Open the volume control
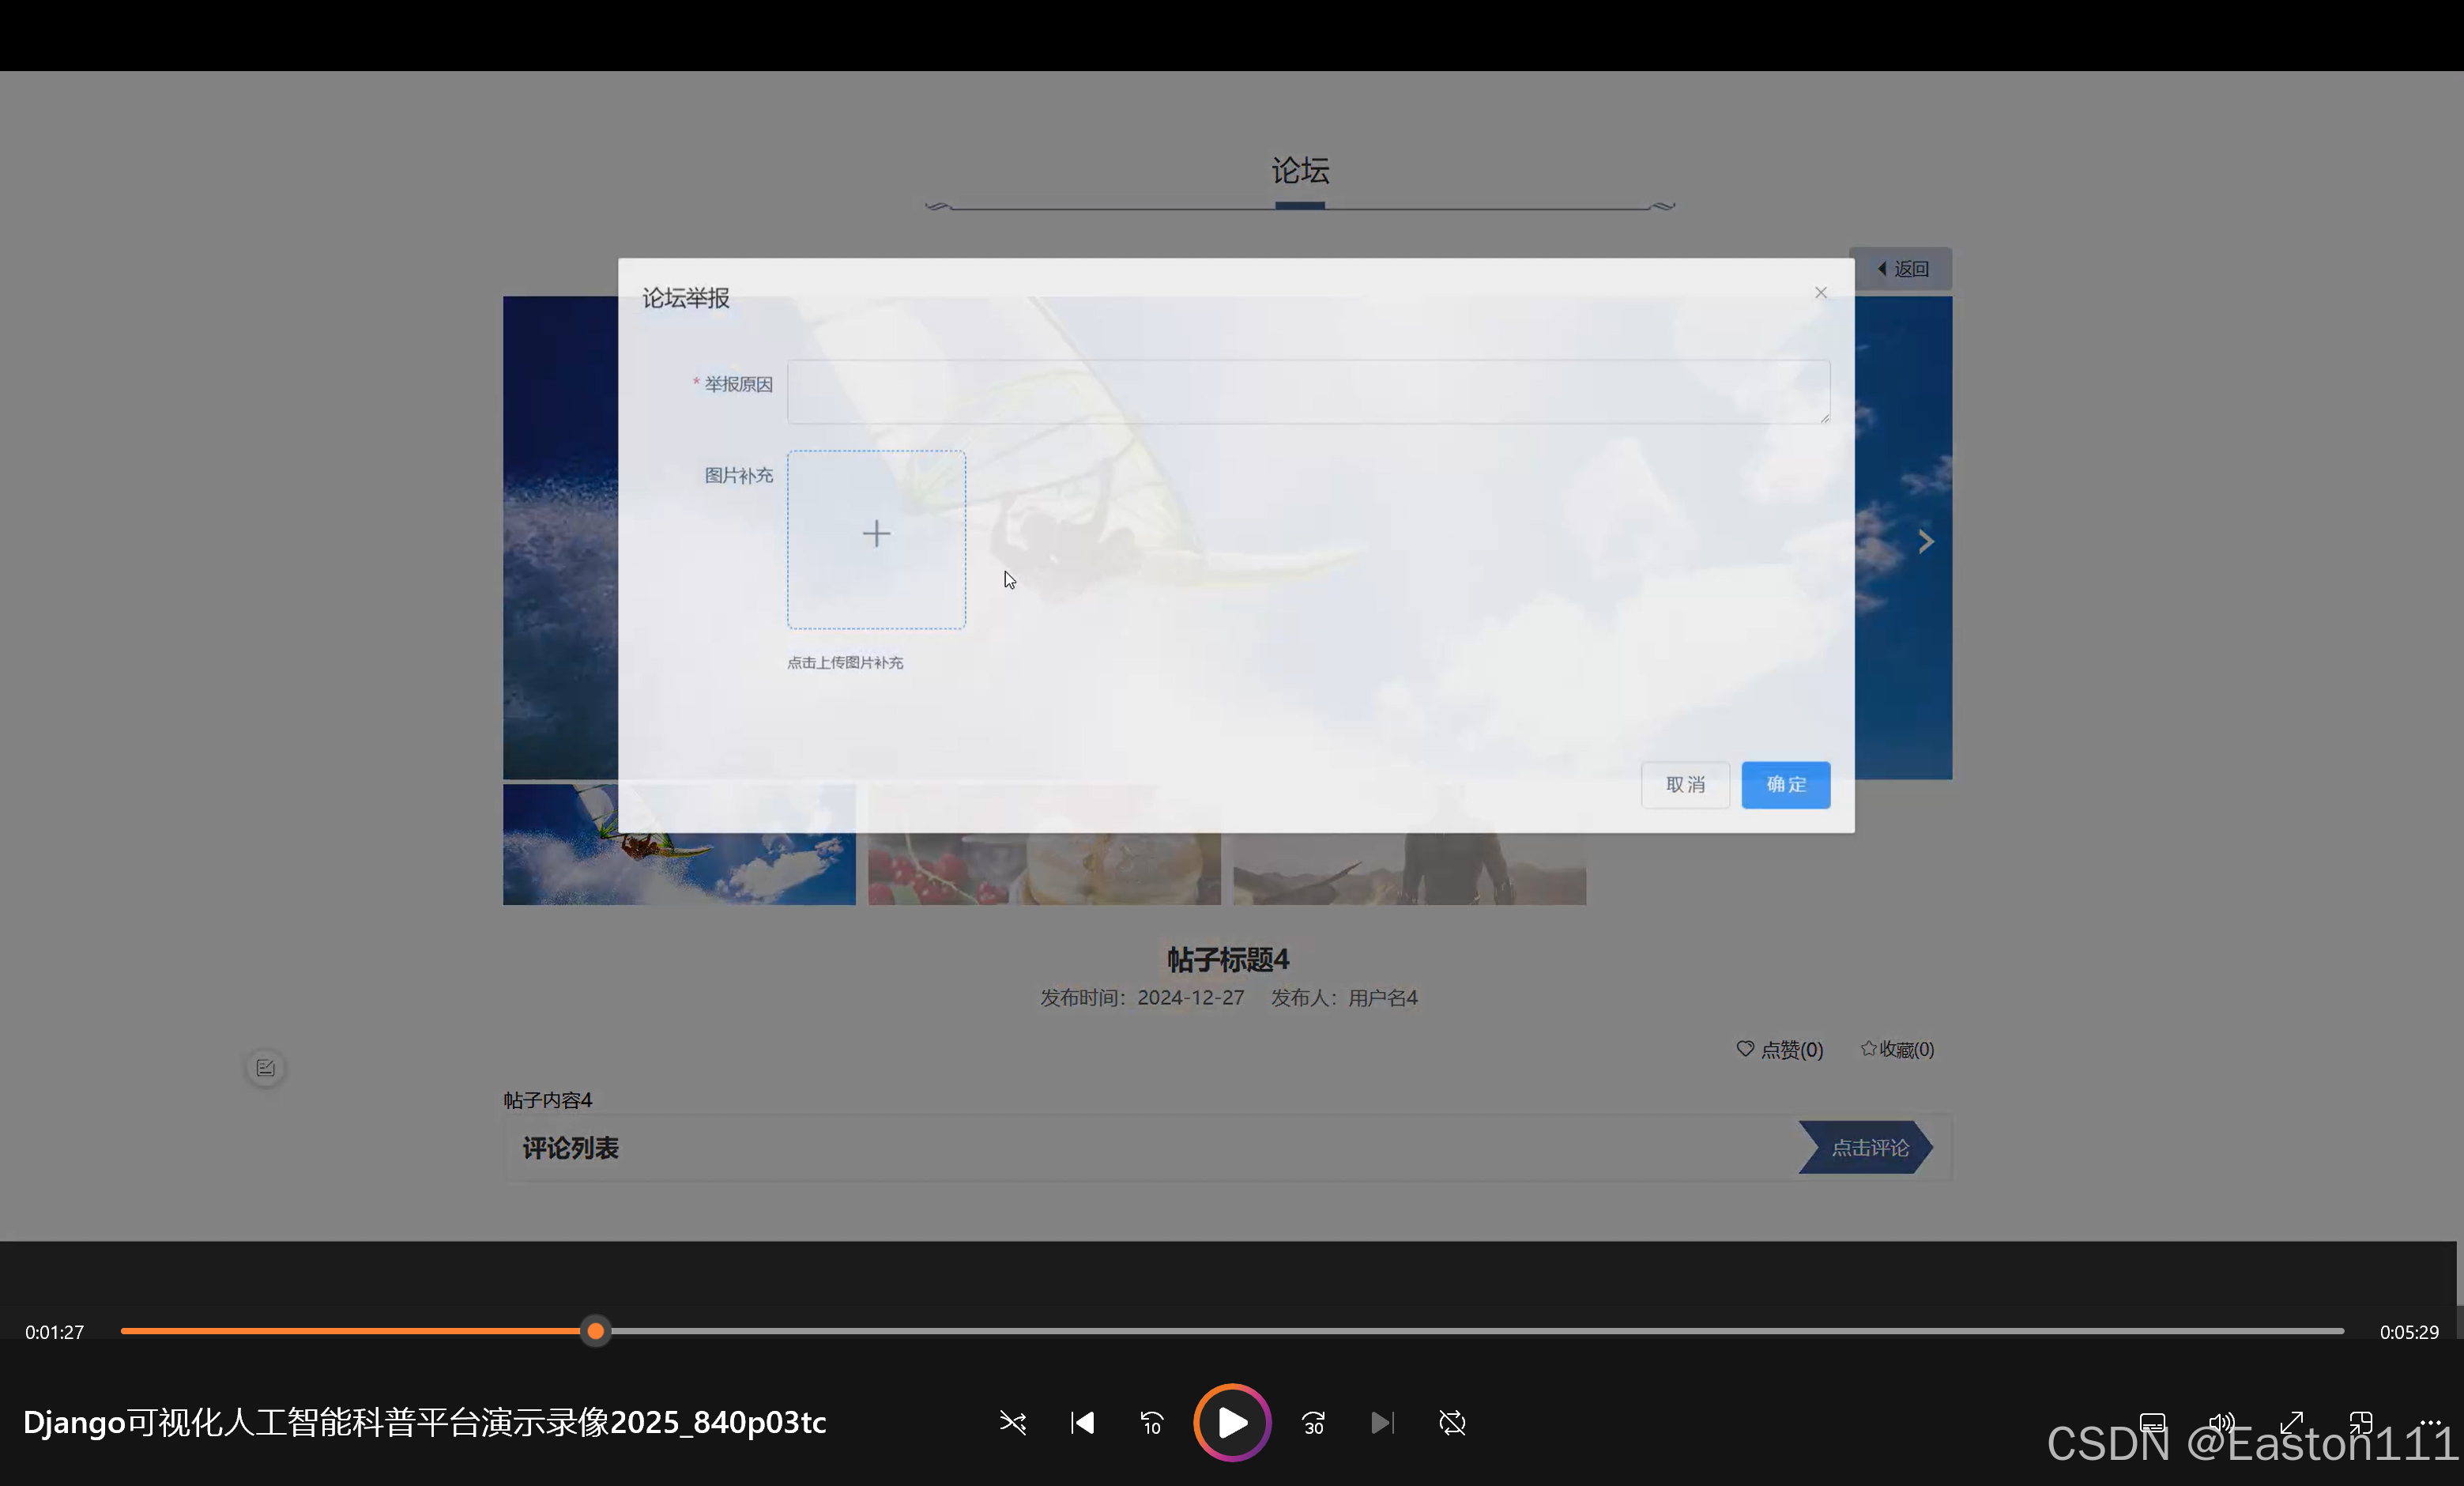Image resolution: width=2464 pixels, height=1486 pixels. (x=2221, y=1422)
